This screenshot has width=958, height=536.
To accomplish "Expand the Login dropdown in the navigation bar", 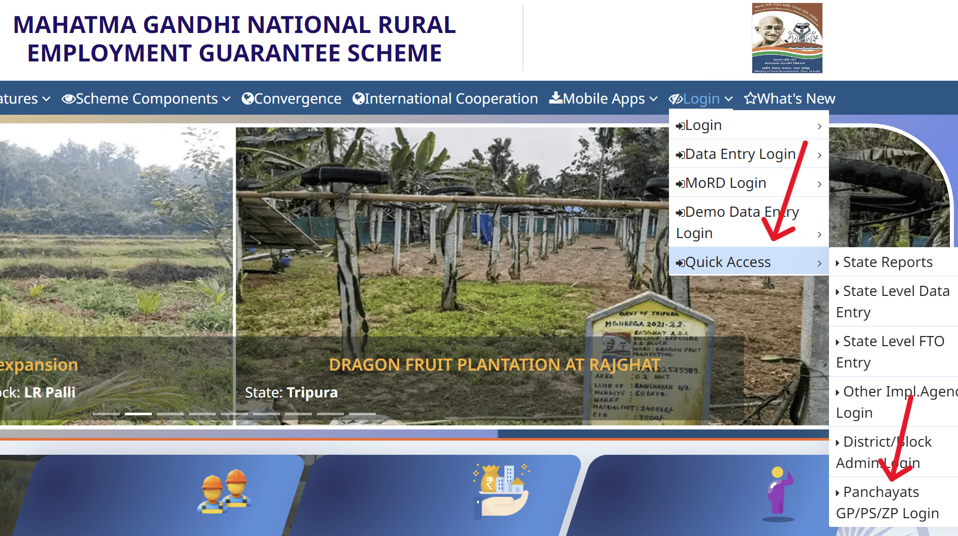I will [701, 98].
